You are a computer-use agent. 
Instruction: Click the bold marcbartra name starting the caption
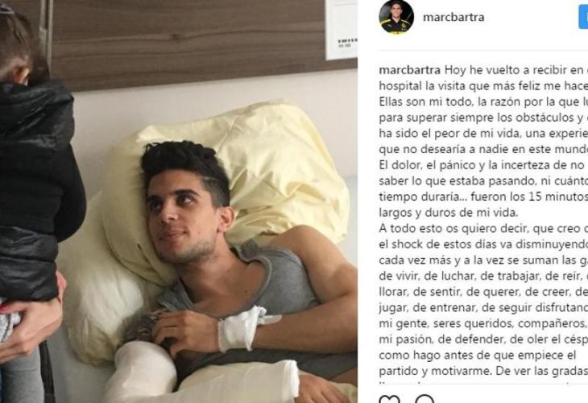[410, 70]
